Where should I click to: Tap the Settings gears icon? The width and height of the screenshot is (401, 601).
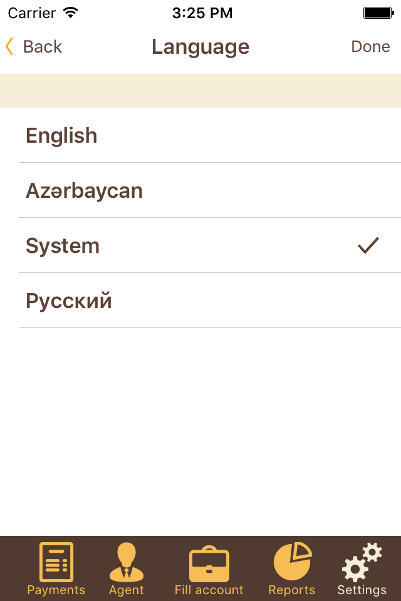[x=362, y=562]
